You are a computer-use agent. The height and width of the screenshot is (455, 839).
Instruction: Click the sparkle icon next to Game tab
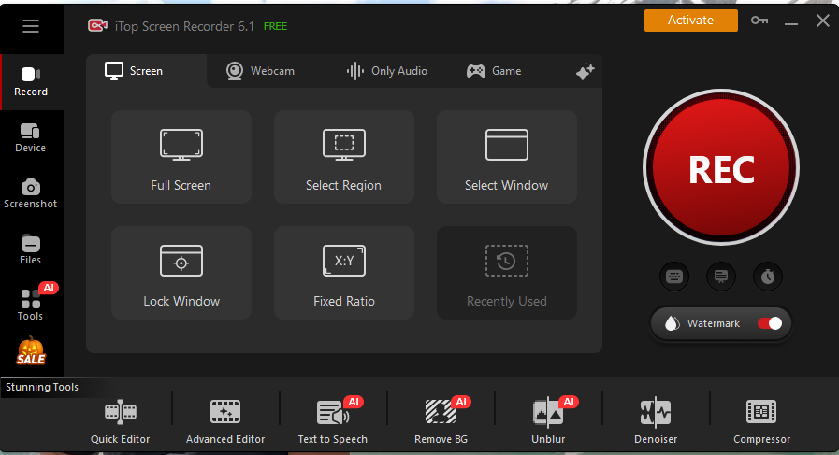coord(586,72)
